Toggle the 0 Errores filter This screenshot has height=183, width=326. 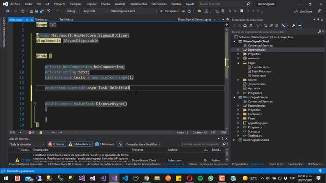click(57, 144)
